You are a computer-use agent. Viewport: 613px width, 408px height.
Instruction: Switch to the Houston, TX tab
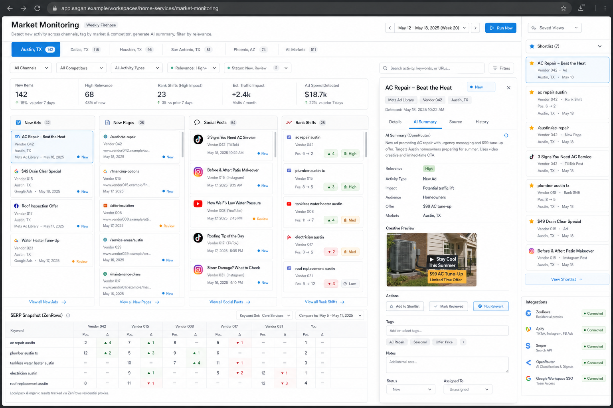click(x=136, y=50)
